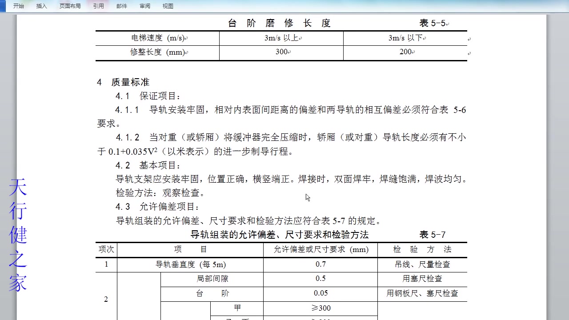569x320 pixels.
Task: Select the 项次 number 1 cell
Action: pos(106,264)
